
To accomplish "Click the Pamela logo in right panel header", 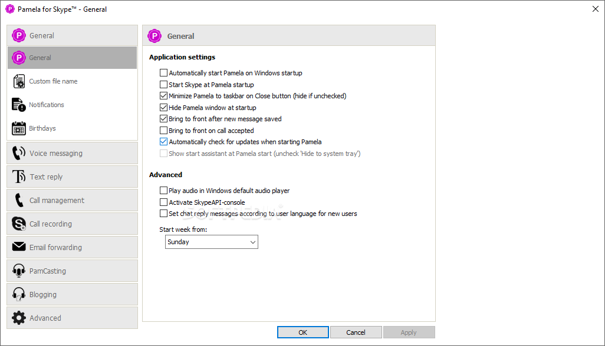I will [x=154, y=36].
